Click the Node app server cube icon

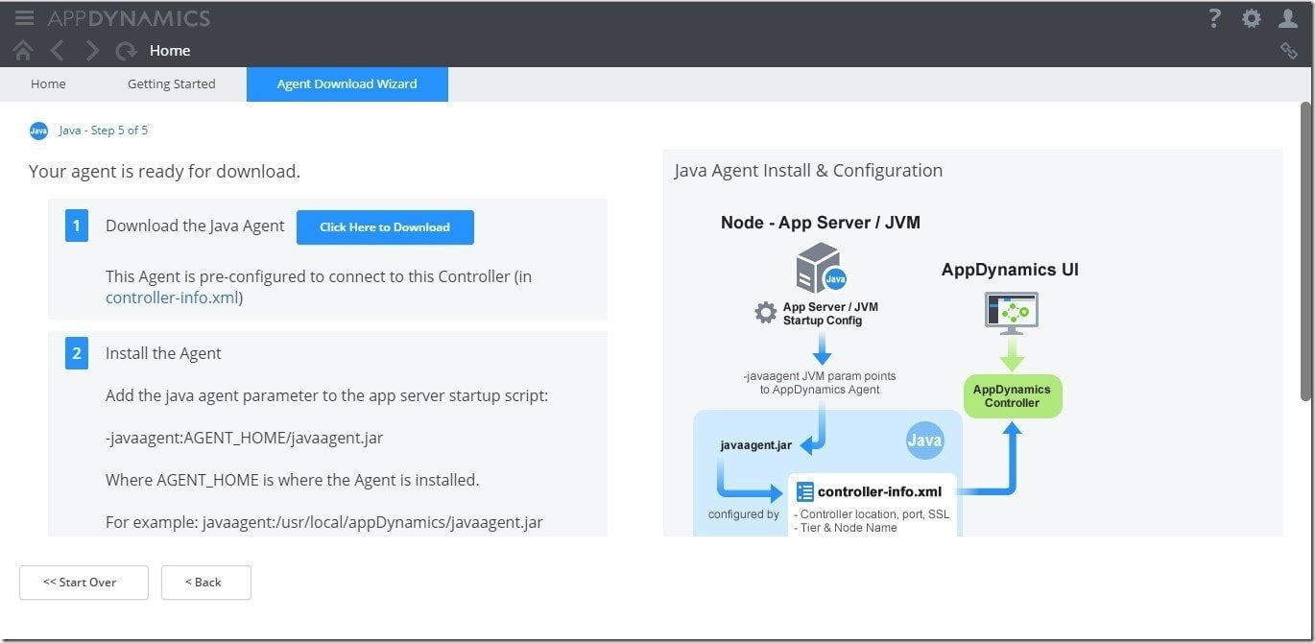coord(821,268)
